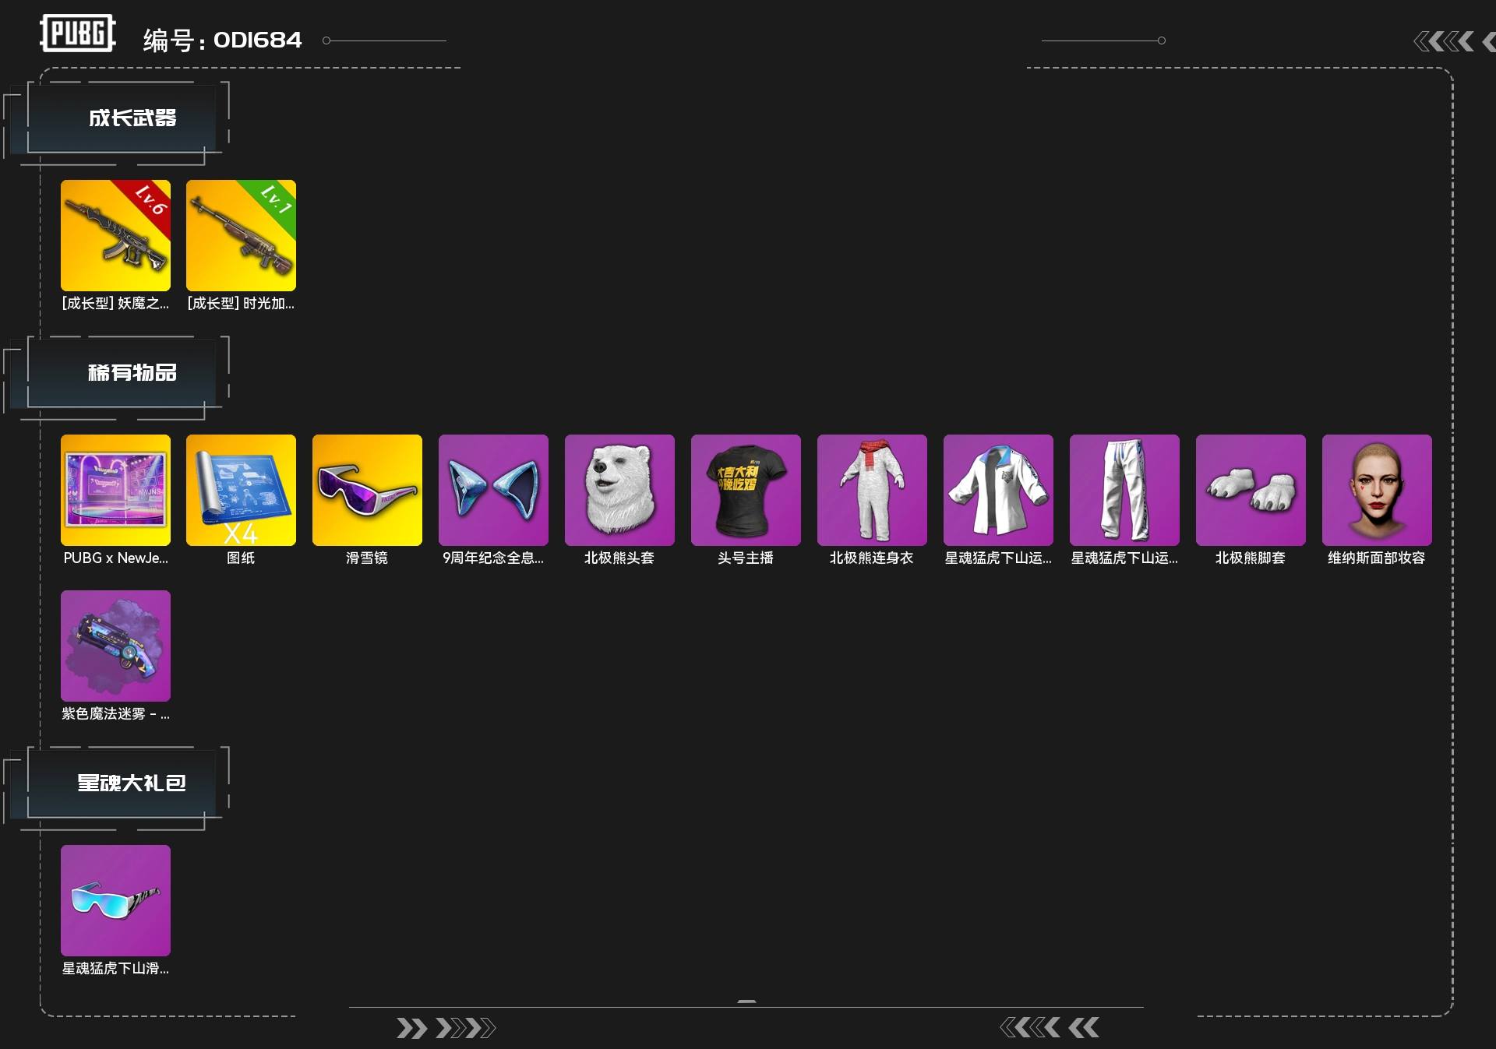Viewport: 1496px width, 1049px height.
Task: Select the white 星魂猛虎下山 jacket icon
Action: (998, 490)
